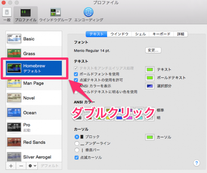Open the エンコーディング globe pane

[89, 15]
